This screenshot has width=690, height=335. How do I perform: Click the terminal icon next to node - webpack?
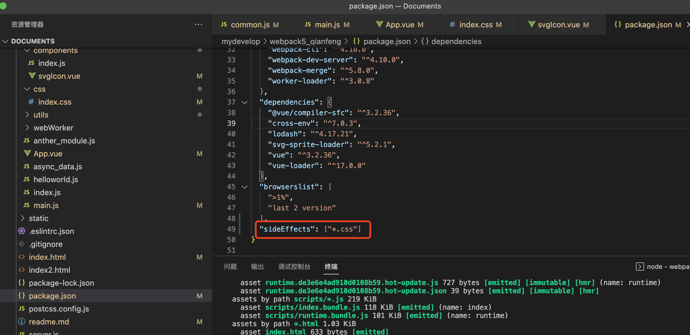[x=640, y=267]
